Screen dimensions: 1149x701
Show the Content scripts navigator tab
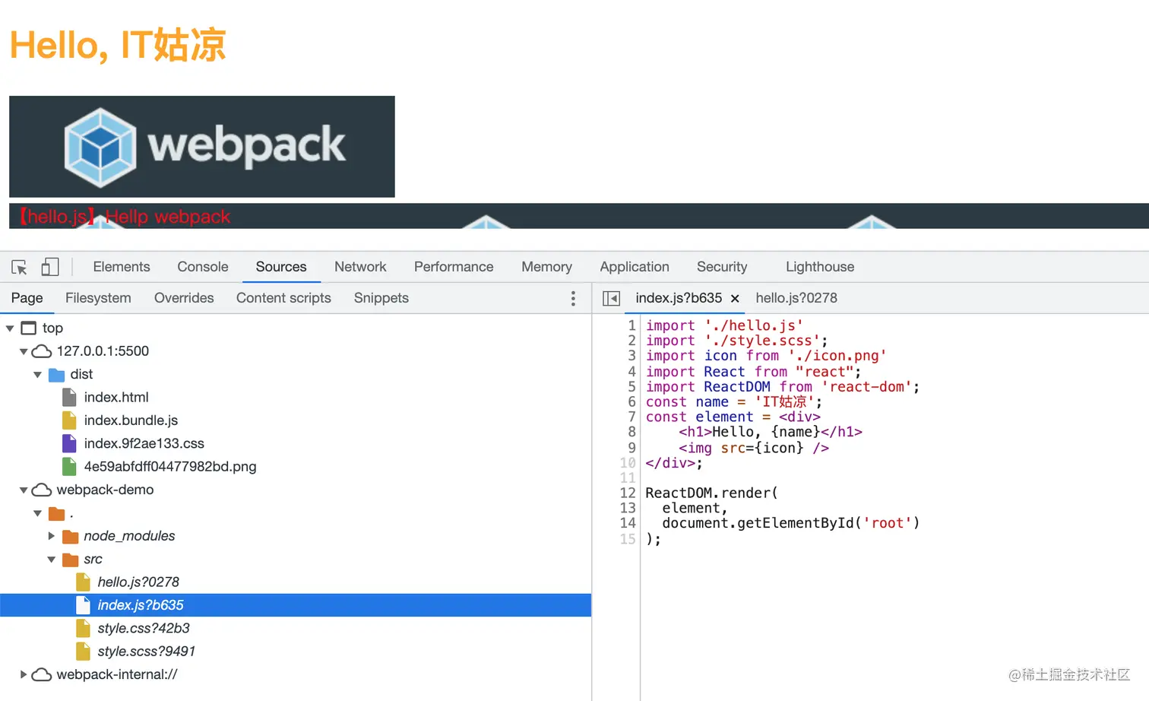[x=283, y=298]
